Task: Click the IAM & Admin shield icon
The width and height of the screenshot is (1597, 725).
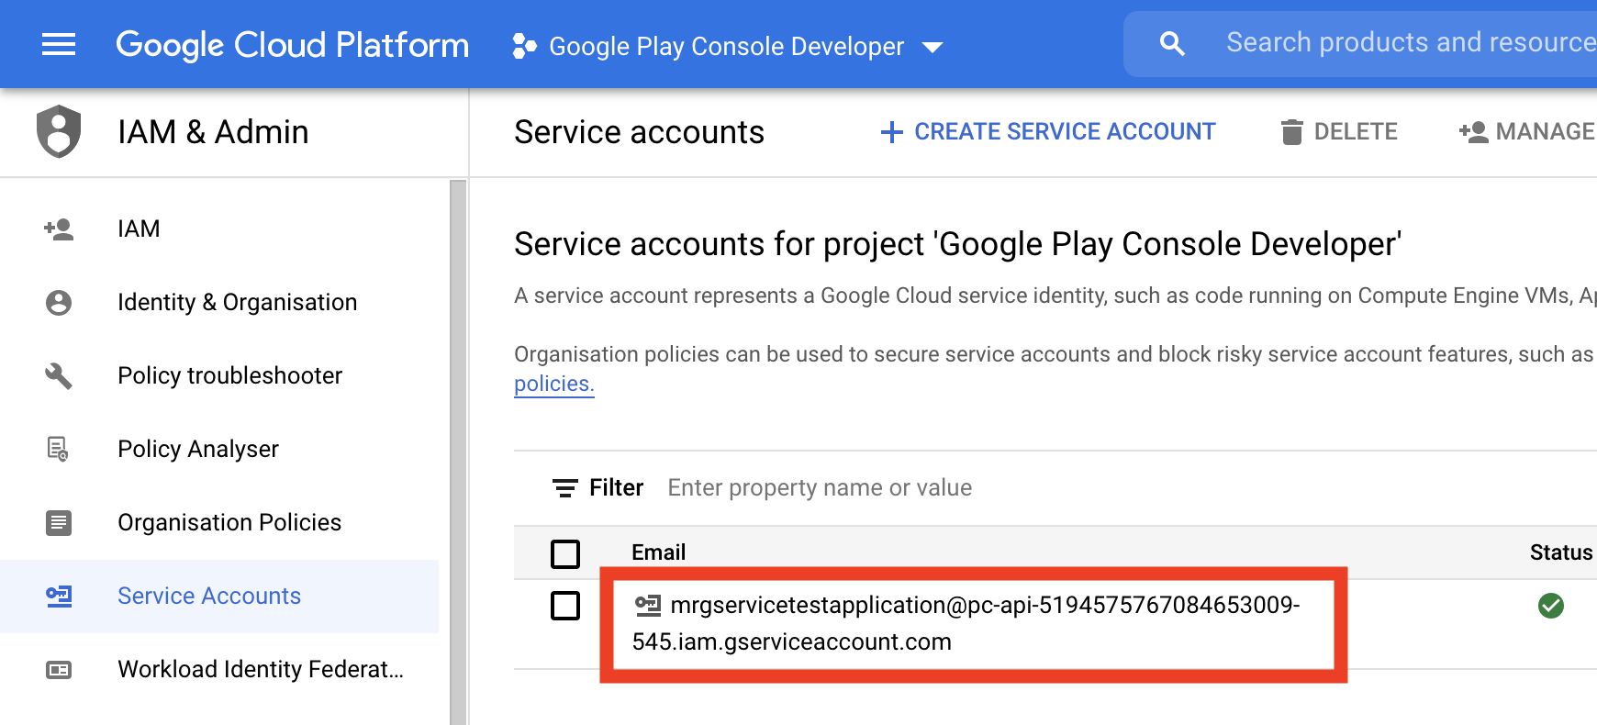Action: point(59,131)
